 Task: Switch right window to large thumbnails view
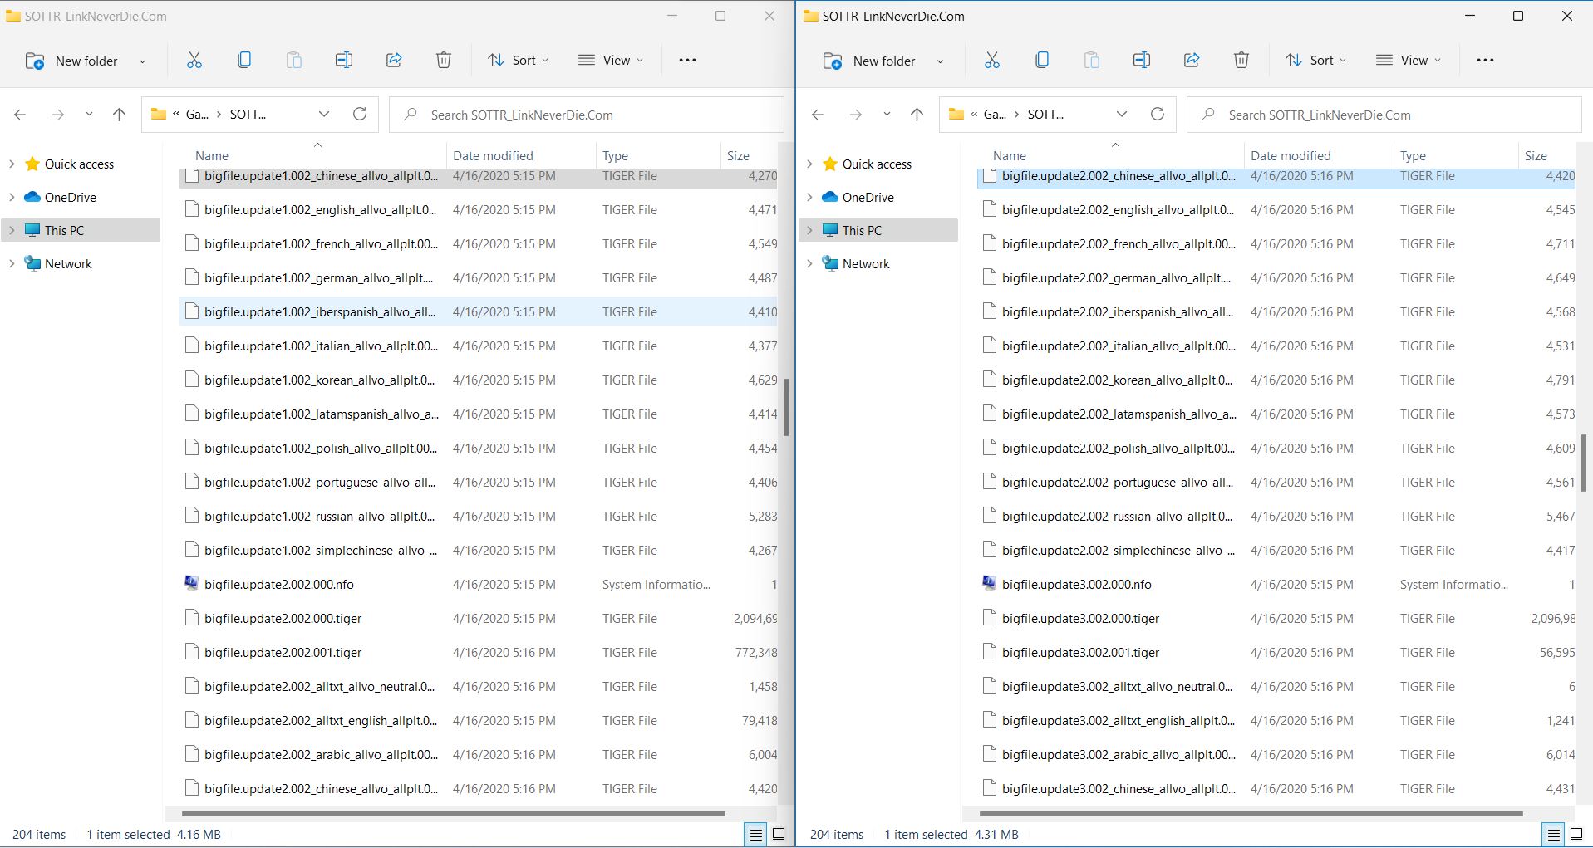click(1576, 835)
